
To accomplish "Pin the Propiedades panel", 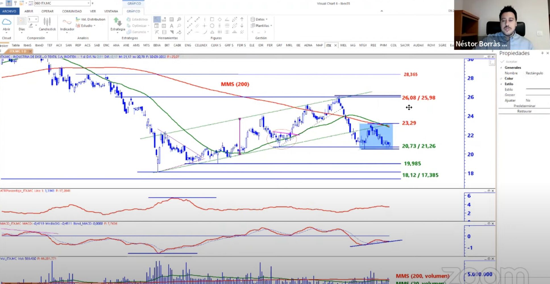I will 542,53.
